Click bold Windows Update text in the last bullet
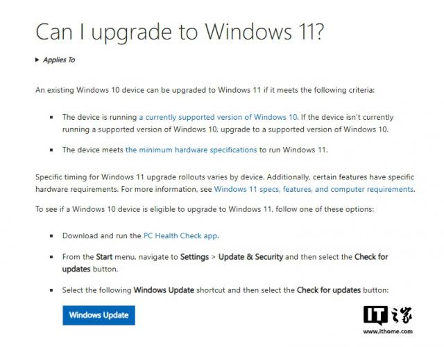The height and width of the screenshot is (347, 444). tap(164, 290)
